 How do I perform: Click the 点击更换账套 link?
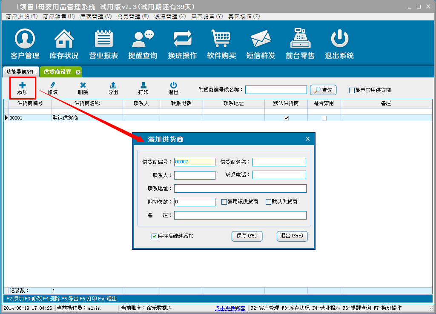[230, 308]
